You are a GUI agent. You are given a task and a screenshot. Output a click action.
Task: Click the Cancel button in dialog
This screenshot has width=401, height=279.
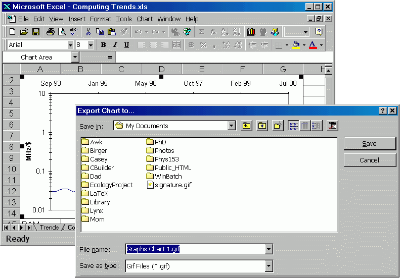[x=370, y=160]
